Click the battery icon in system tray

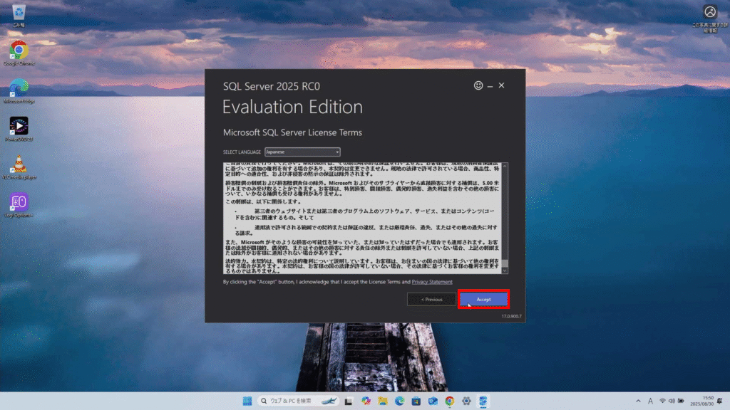tap(681, 401)
